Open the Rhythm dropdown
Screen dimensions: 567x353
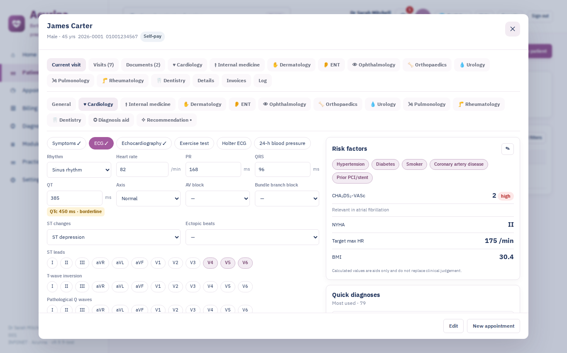pos(79,170)
